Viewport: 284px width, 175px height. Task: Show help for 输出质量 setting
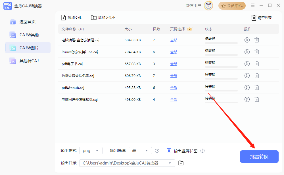[x=157, y=151]
